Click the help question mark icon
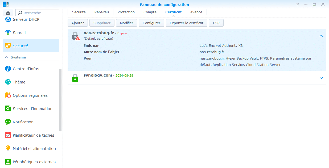 (298, 4)
